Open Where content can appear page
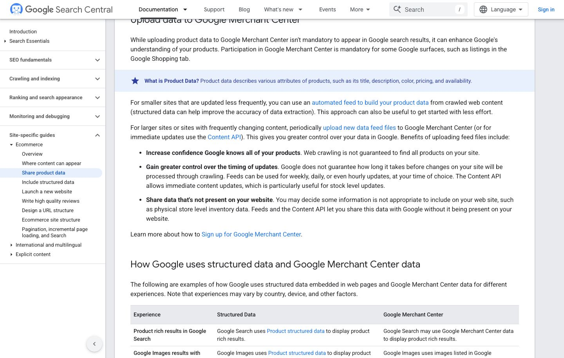The height and width of the screenshot is (358, 564). [x=52, y=164]
